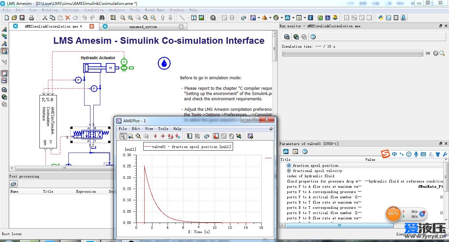
Task: Undo the last action in main toolbar
Action: pyautogui.click(x=84, y=18)
